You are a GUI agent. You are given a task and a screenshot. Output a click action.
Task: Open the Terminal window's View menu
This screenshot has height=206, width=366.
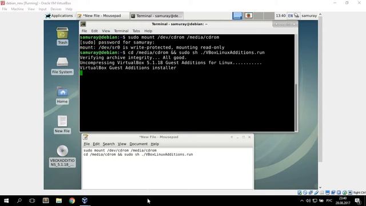(106, 31)
